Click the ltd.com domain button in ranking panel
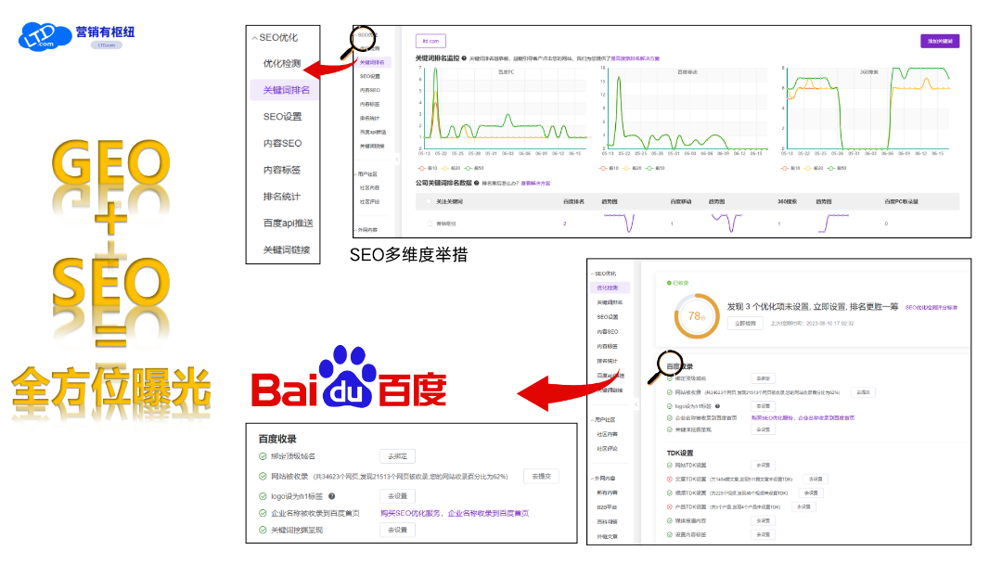The width and height of the screenshot is (1002, 563). tap(430, 41)
